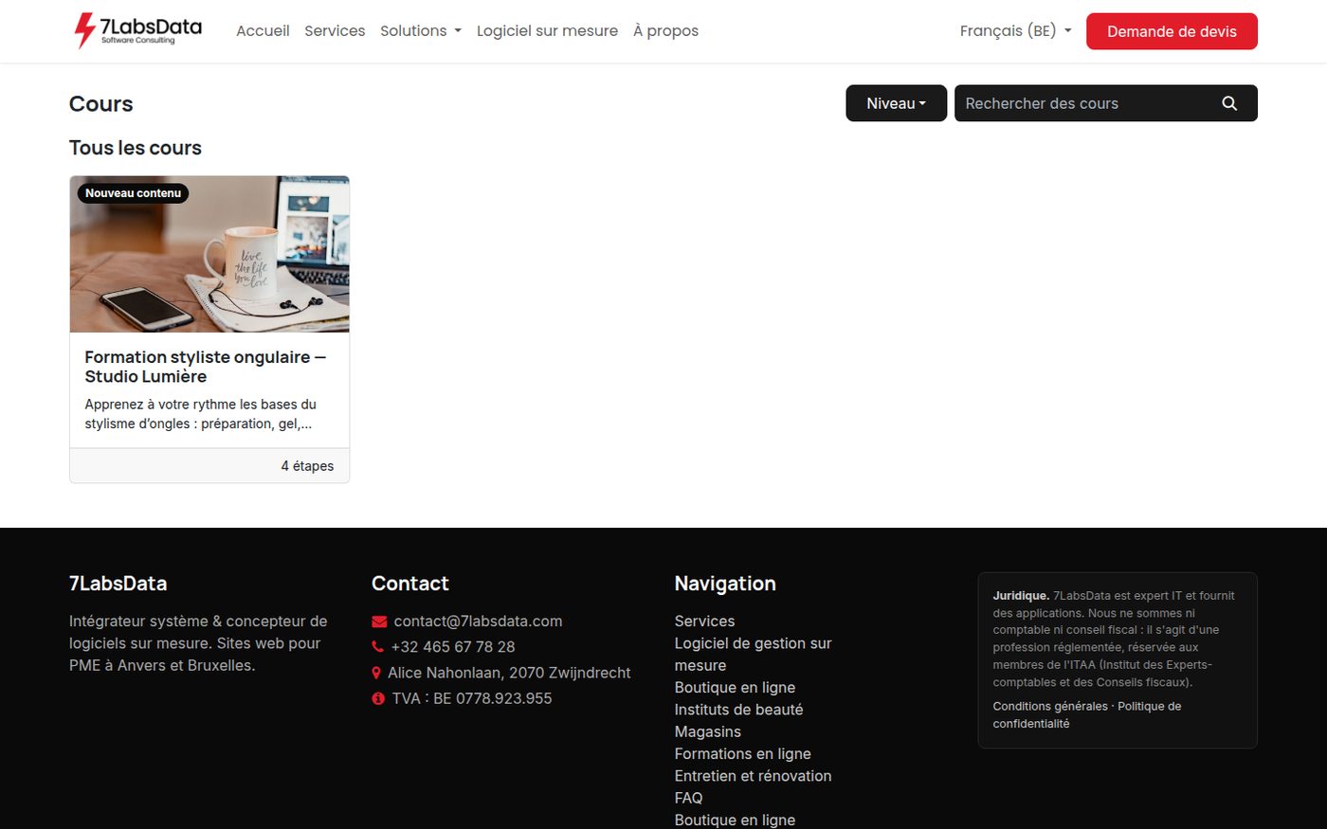Viewport: 1327px width, 829px height.
Task: Open Logiciel de gestion sur mesure link
Action: 753,655
